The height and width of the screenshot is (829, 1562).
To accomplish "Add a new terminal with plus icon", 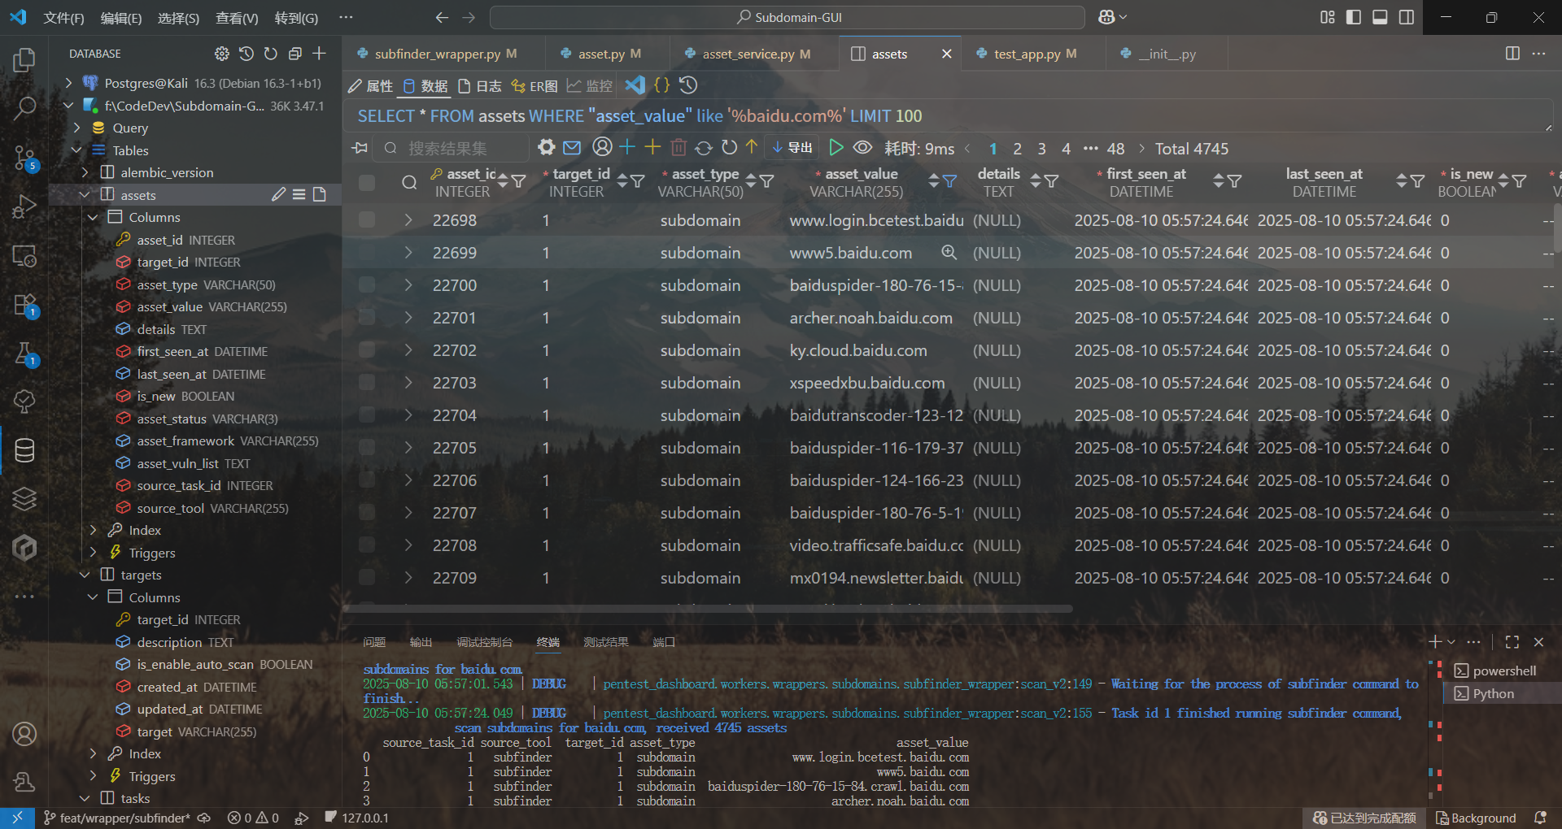I will pyautogui.click(x=1435, y=642).
